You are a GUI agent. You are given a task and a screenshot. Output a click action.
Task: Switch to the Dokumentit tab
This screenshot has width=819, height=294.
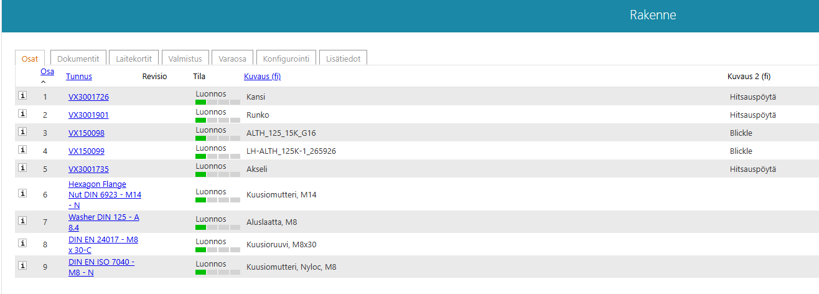point(78,59)
